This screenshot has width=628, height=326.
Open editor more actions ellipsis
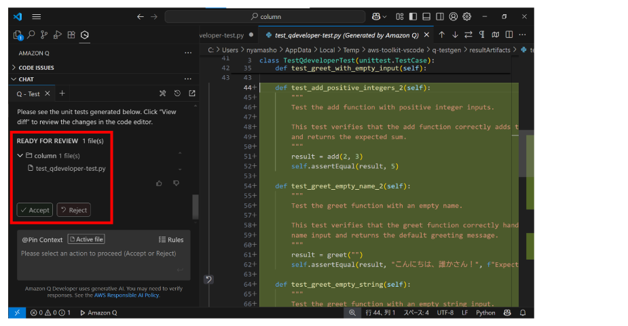pyautogui.click(x=522, y=35)
